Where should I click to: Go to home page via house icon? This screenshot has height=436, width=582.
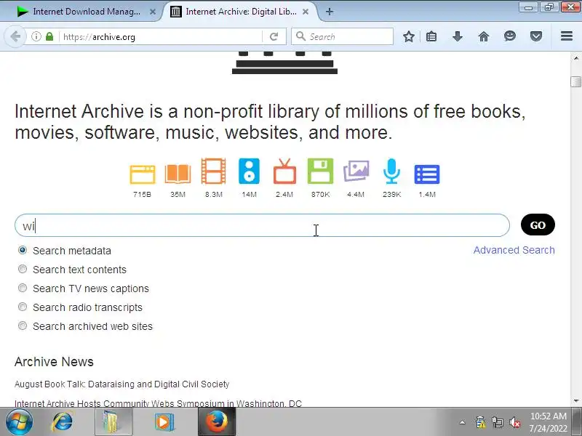(x=483, y=36)
